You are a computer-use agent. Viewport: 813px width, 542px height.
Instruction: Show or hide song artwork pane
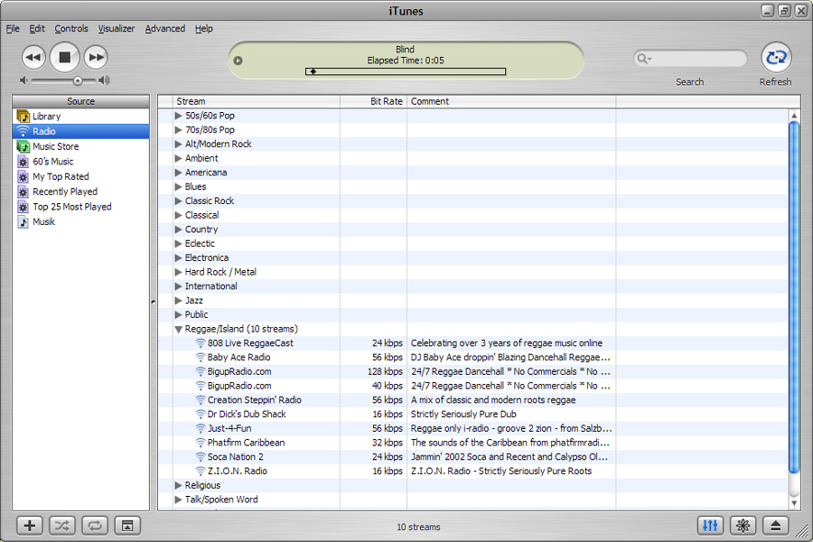point(127,526)
